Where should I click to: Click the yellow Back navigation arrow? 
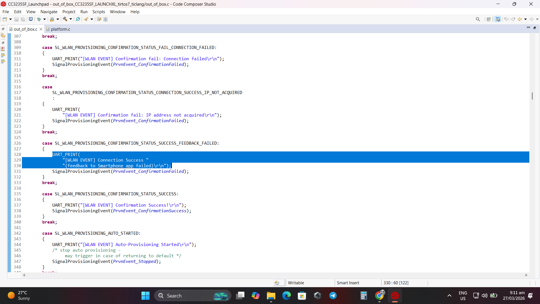click(520, 19)
